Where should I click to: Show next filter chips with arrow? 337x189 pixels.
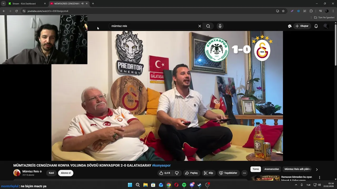point(317,169)
